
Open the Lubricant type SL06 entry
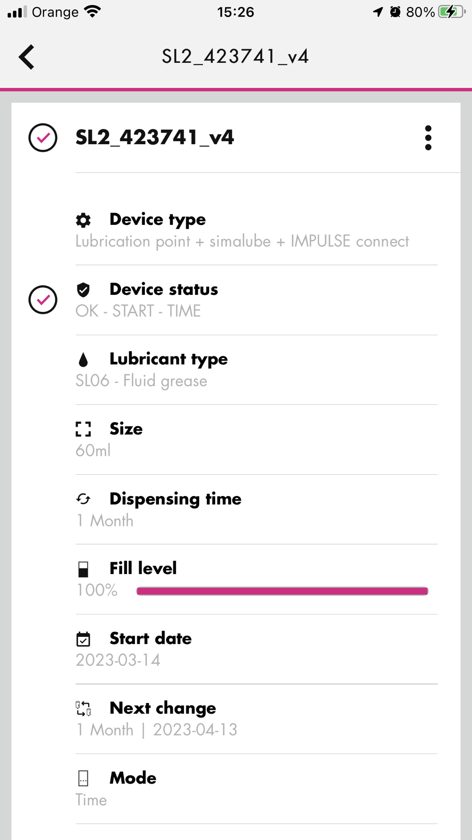click(x=142, y=381)
